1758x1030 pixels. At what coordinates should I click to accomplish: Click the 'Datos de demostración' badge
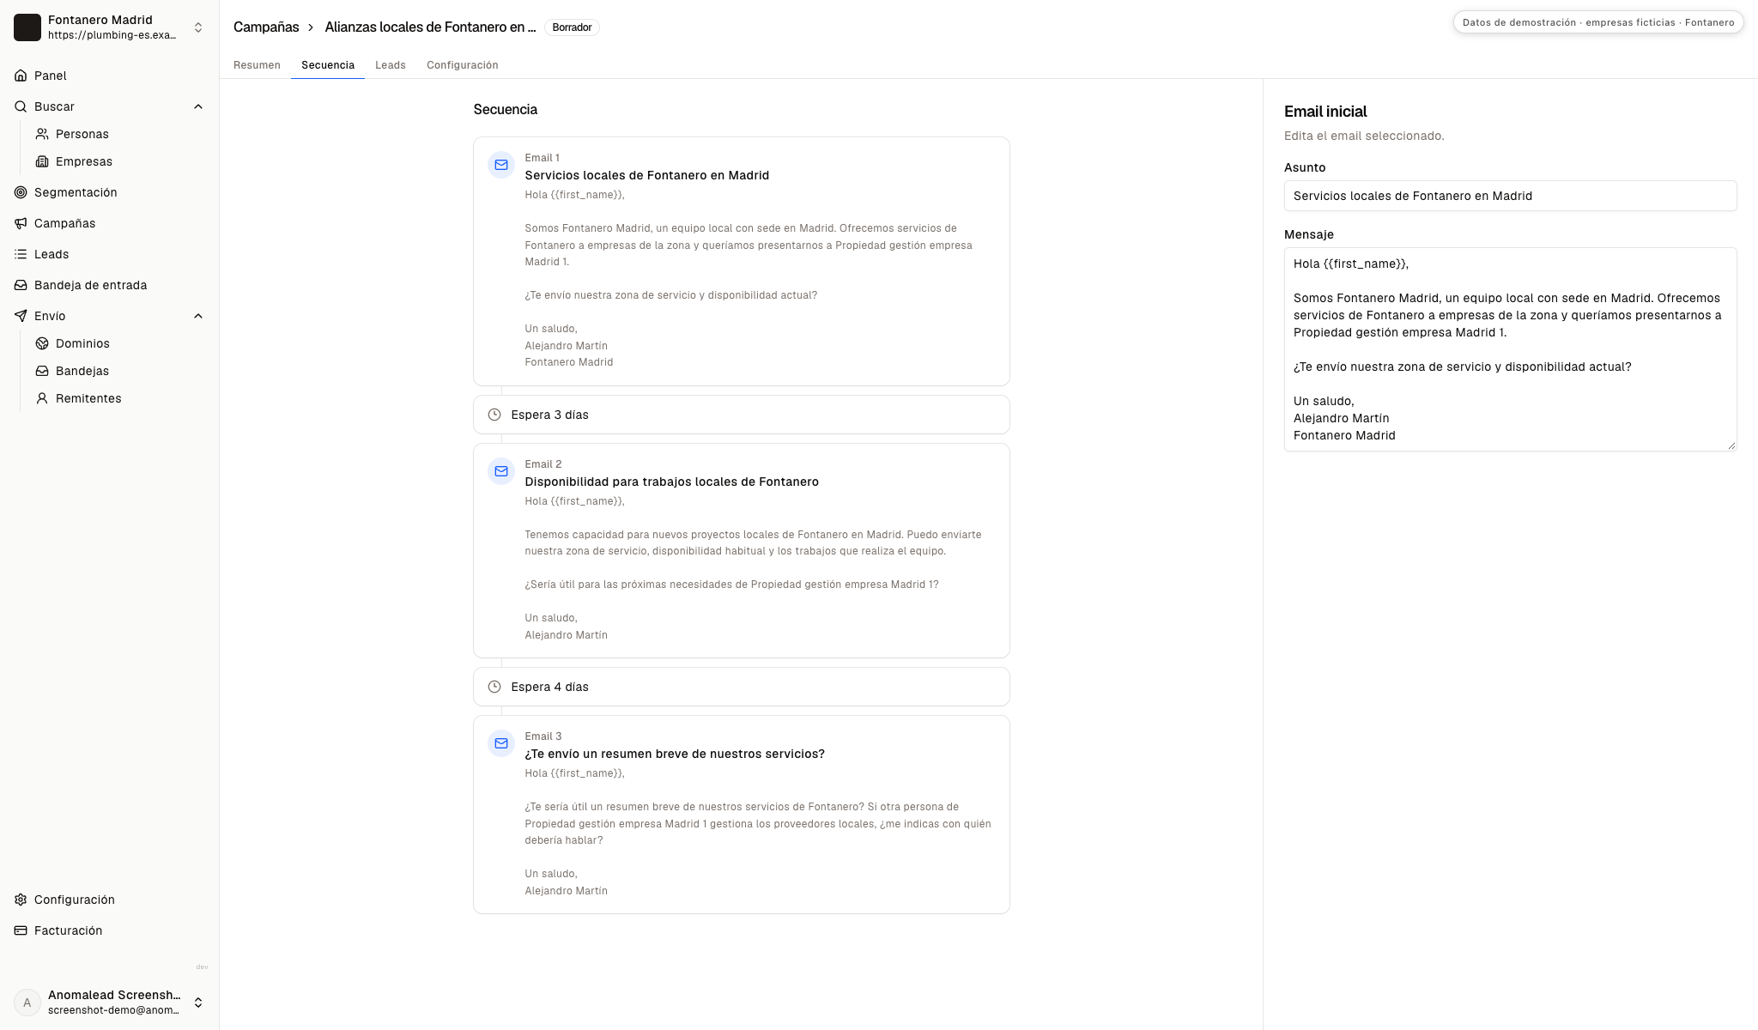click(1597, 22)
